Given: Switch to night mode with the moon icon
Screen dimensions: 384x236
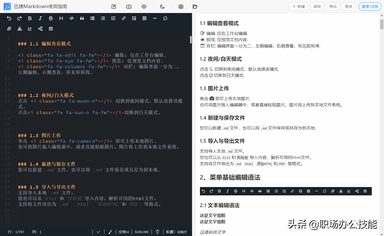Looking at the screenshot, I should 162,7.
